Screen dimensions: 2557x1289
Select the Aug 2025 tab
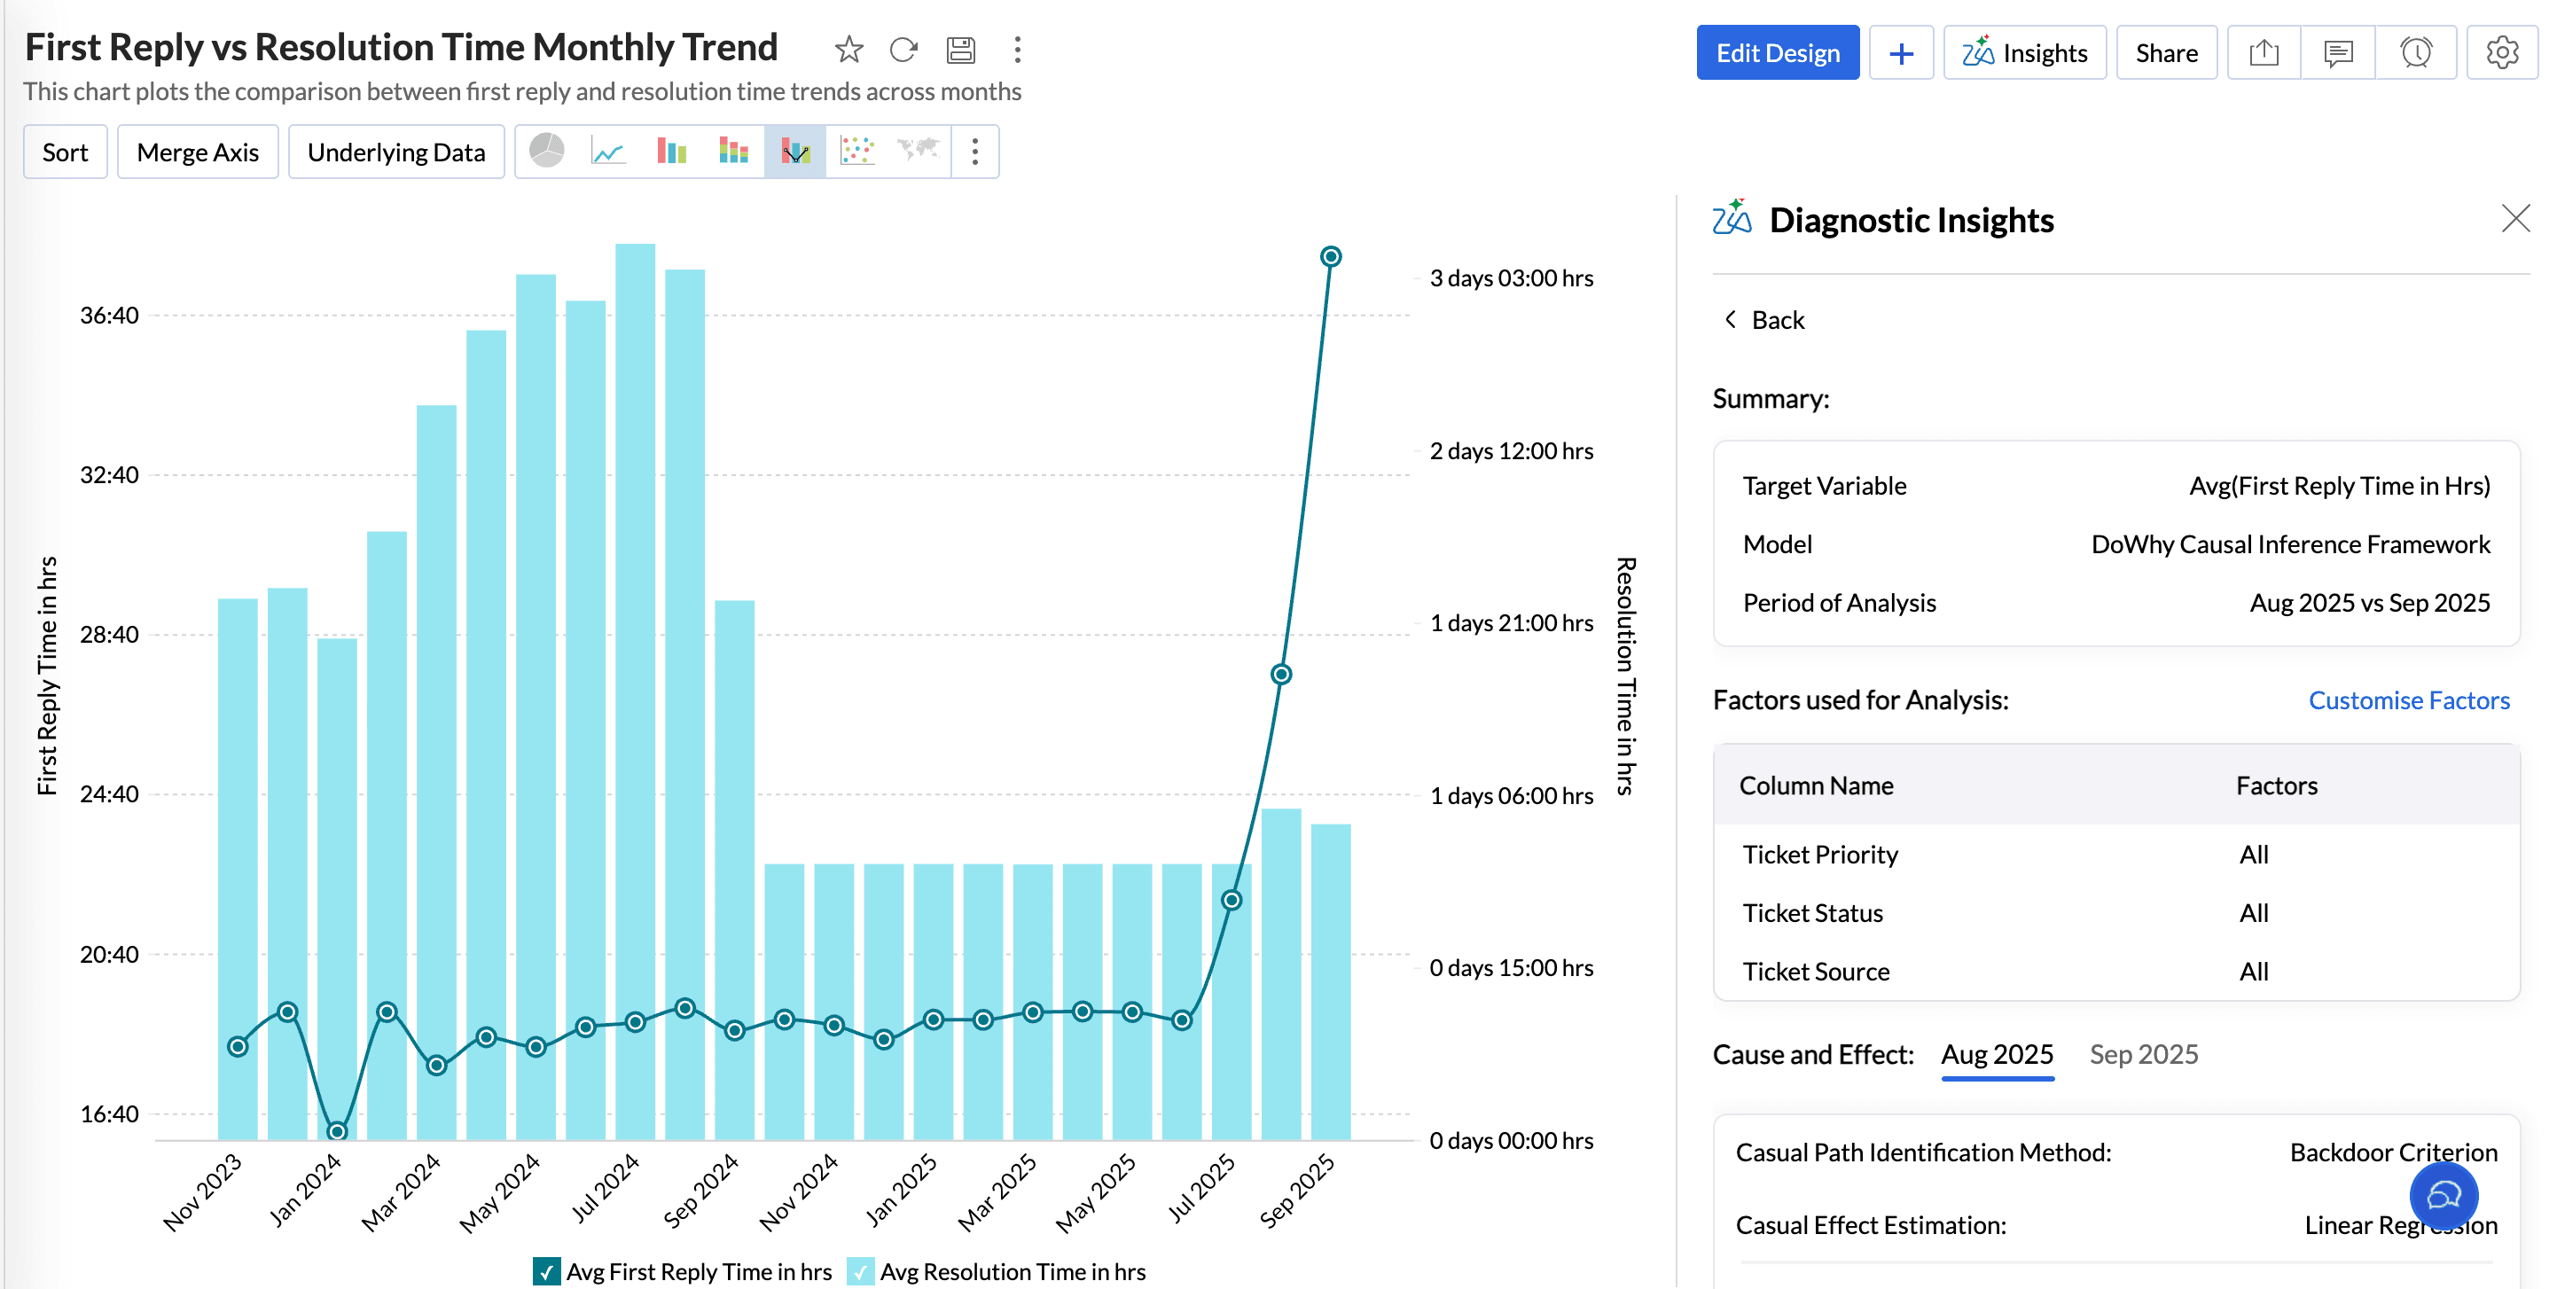click(x=1996, y=1054)
